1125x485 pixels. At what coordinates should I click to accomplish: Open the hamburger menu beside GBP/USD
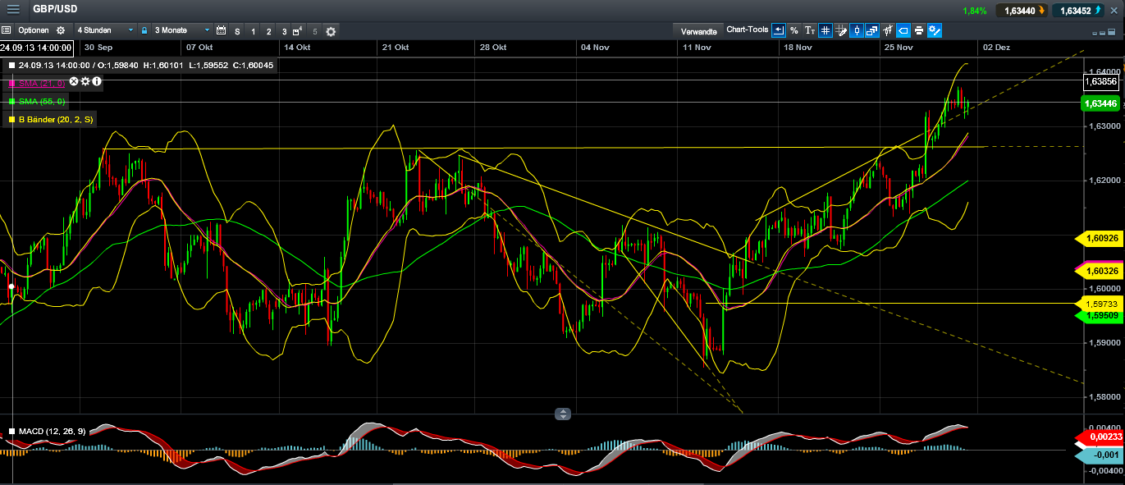coord(13,10)
